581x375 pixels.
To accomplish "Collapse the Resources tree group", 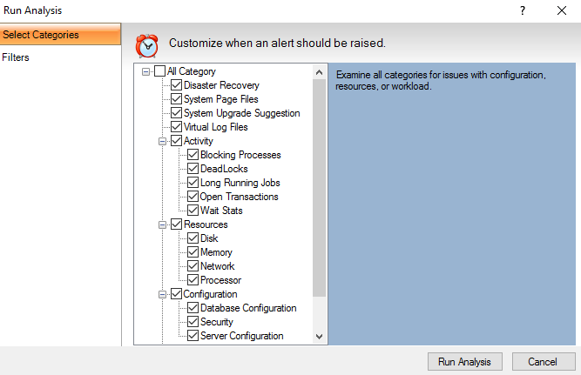I will (x=162, y=224).
